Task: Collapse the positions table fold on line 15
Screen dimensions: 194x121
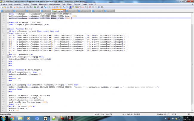Action: pyautogui.click(x=8, y=33)
